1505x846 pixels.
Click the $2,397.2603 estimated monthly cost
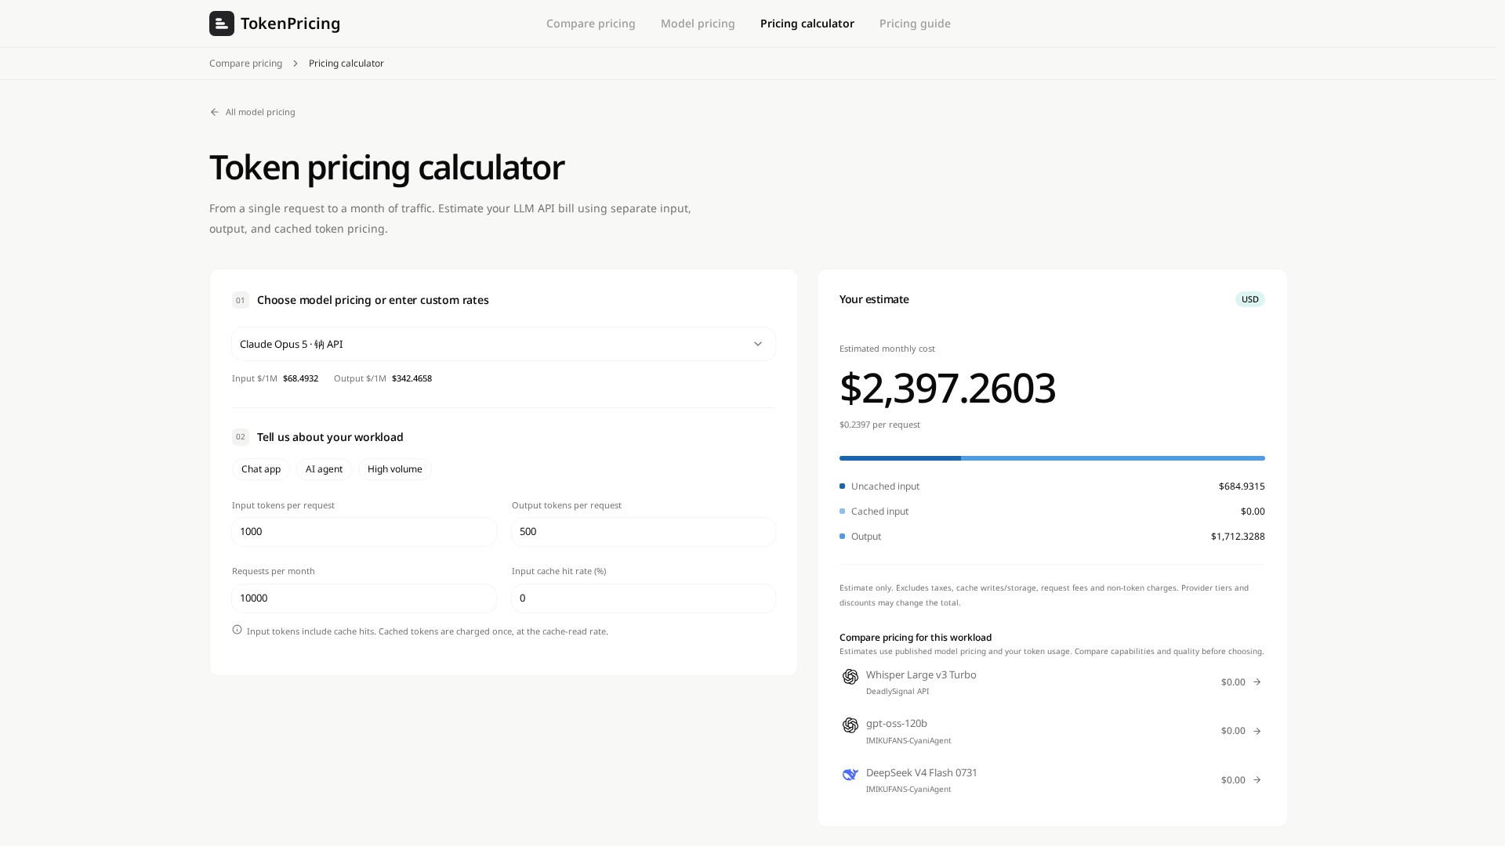click(x=948, y=388)
